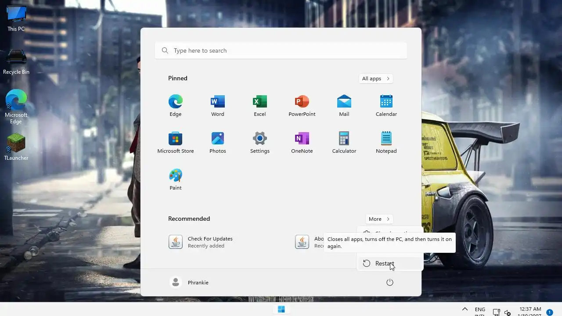Open the second Java recommended item

tap(310, 242)
